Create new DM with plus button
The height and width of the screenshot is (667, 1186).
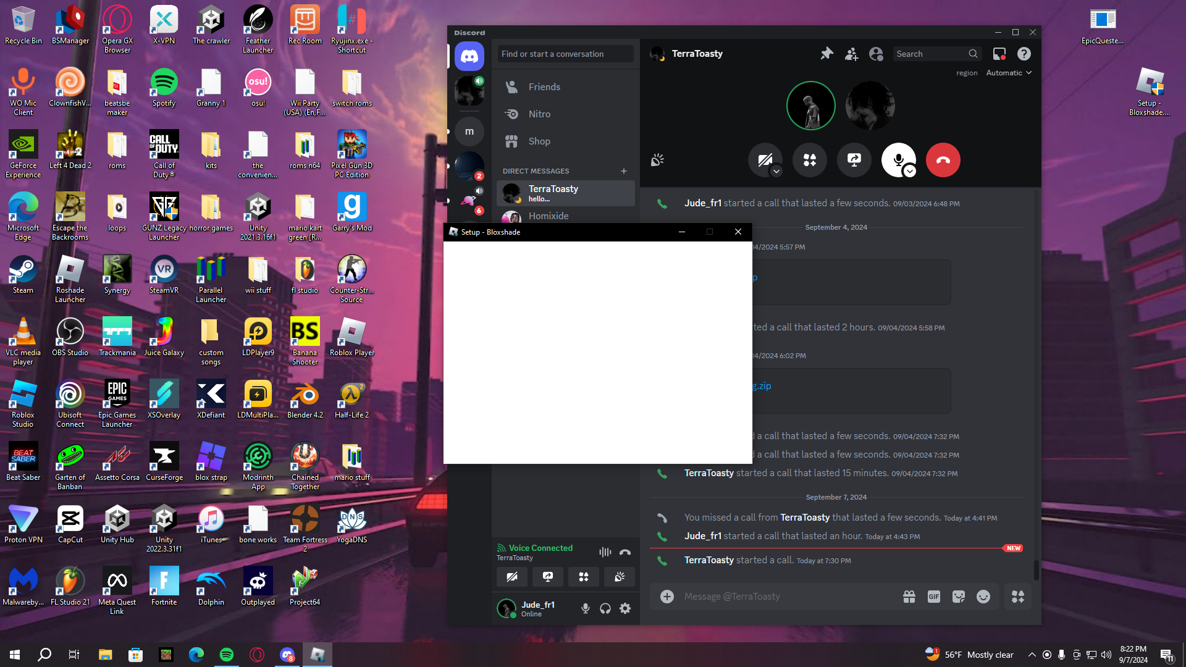coord(624,171)
